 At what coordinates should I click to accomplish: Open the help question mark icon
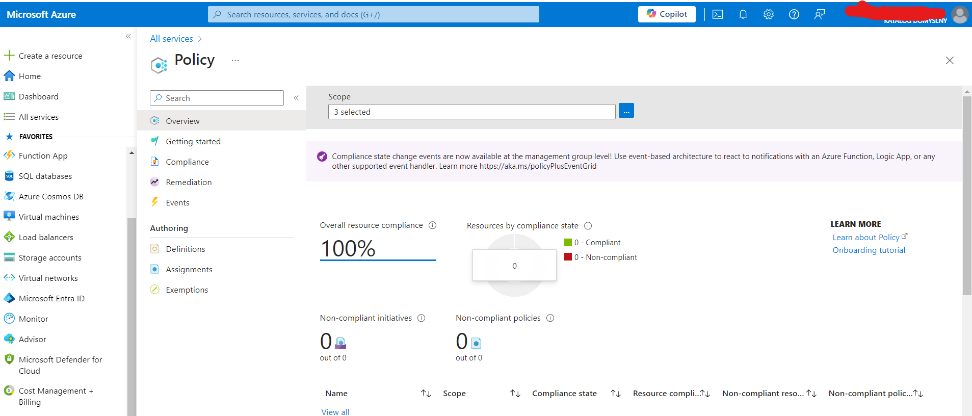pyautogui.click(x=794, y=14)
